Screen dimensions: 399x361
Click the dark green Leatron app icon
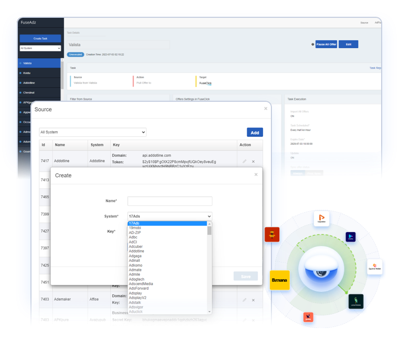click(356, 302)
